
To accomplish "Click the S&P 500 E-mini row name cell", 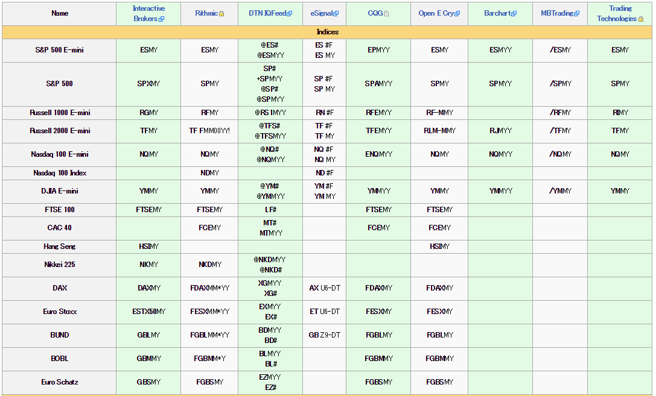I will pyautogui.click(x=59, y=50).
